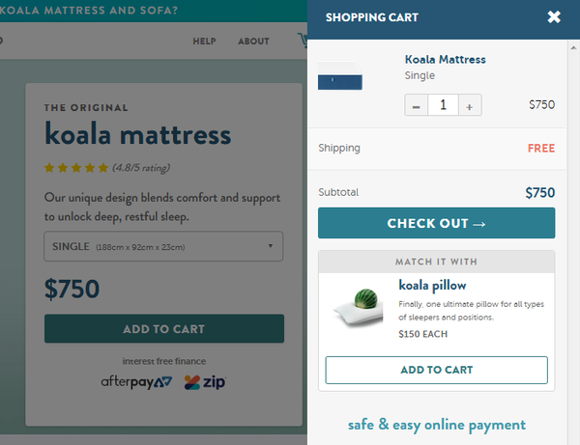Increase mattress quantity with the plus button
580x445 pixels.
click(x=470, y=105)
